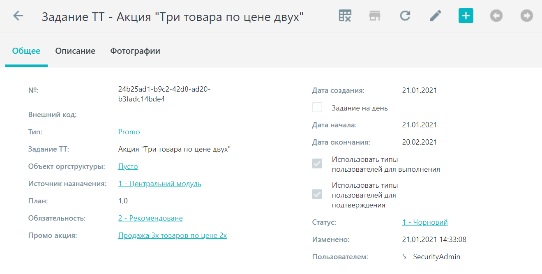
Task: Go back using the left arrow icon
Action: point(18,16)
